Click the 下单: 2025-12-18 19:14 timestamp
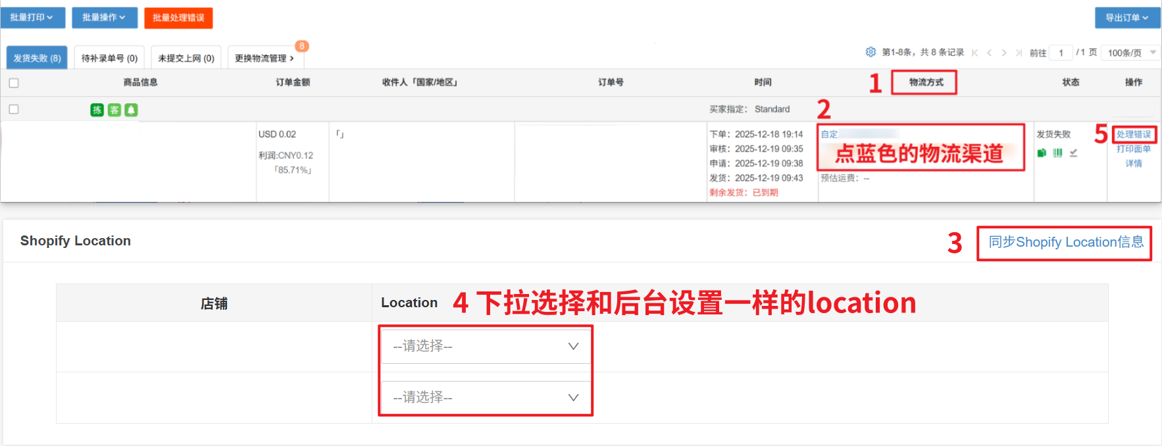The width and height of the screenshot is (1162, 446). (756, 134)
